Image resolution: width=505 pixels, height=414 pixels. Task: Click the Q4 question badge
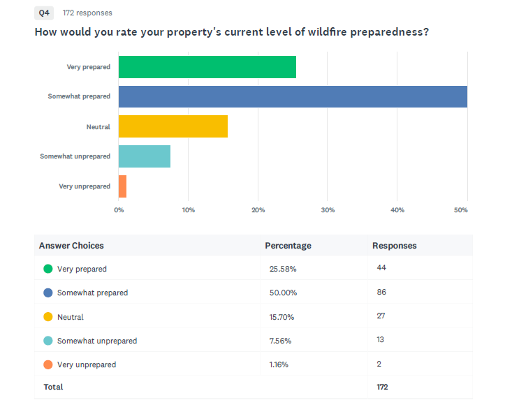[44, 13]
